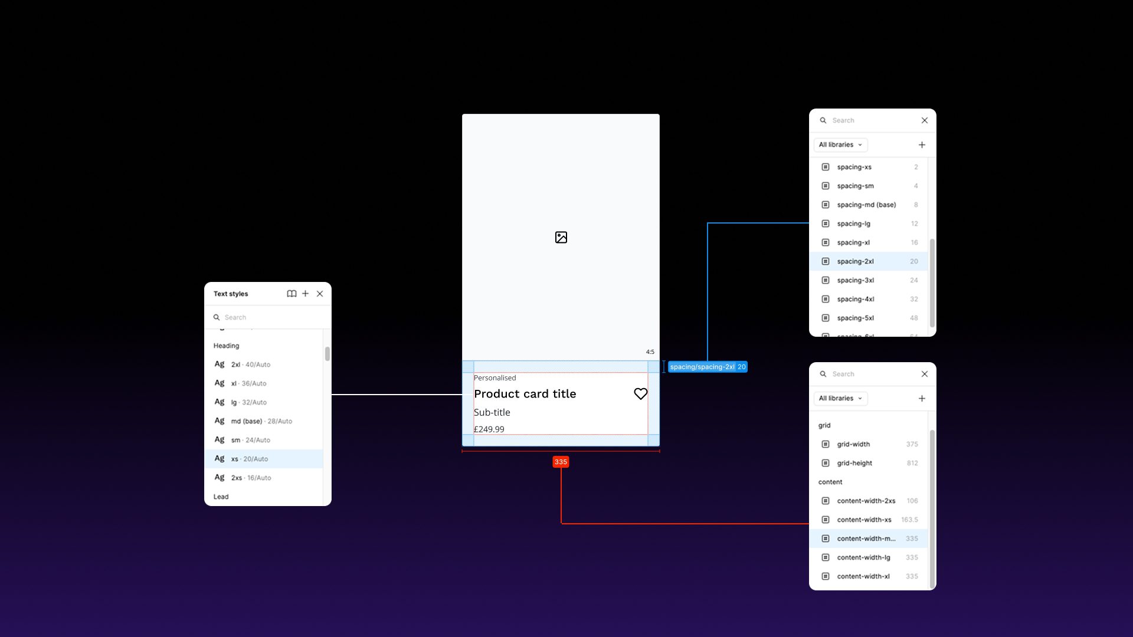Click the heart favourite icon on card

click(641, 393)
